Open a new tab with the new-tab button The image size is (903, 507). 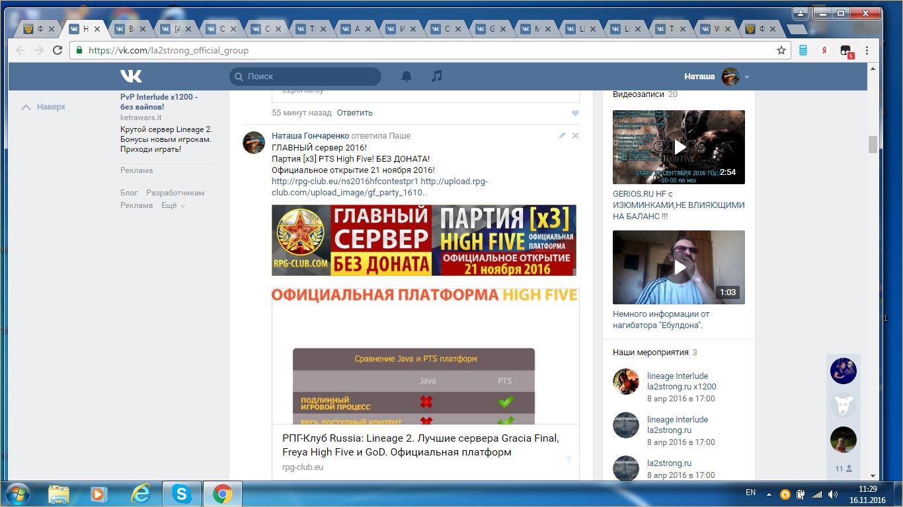click(797, 29)
